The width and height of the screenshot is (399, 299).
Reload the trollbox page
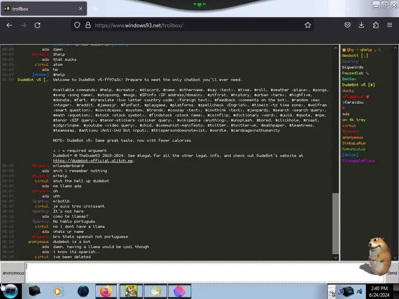point(37,25)
